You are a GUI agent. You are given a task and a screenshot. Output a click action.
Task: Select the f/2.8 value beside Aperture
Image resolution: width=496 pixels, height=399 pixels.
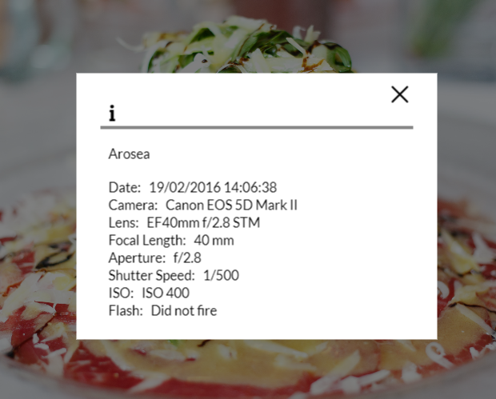[x=187, y=258]
